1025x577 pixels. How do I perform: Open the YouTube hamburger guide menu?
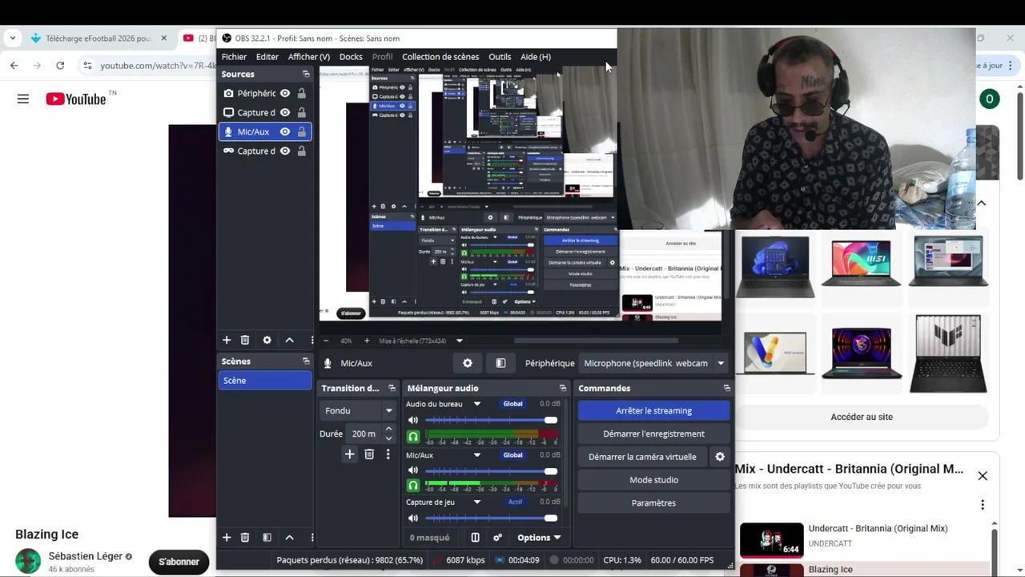click(22, 99)
